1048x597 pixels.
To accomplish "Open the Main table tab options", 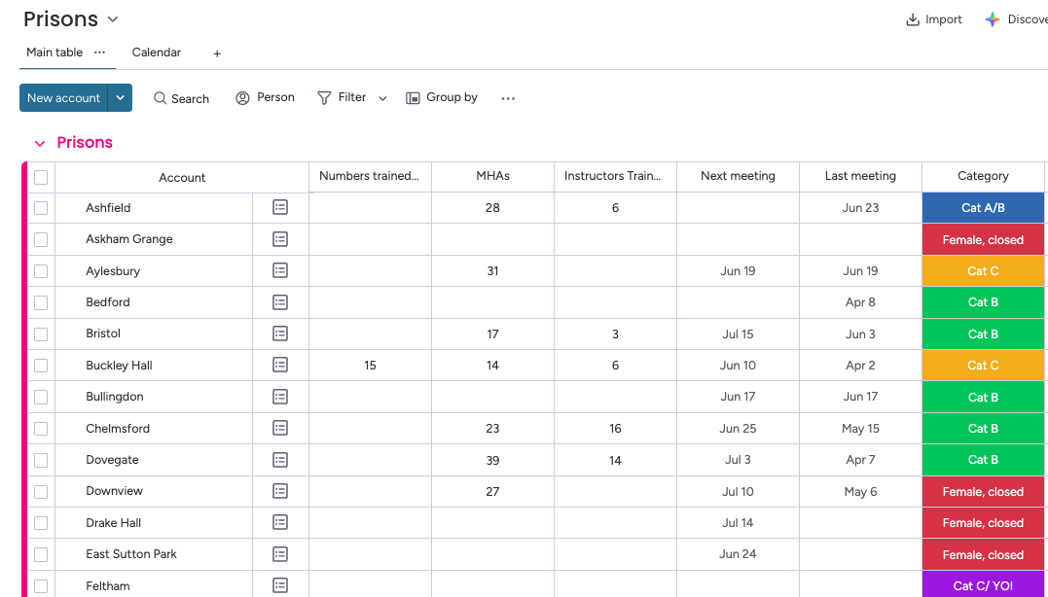I will click(99, 53).
